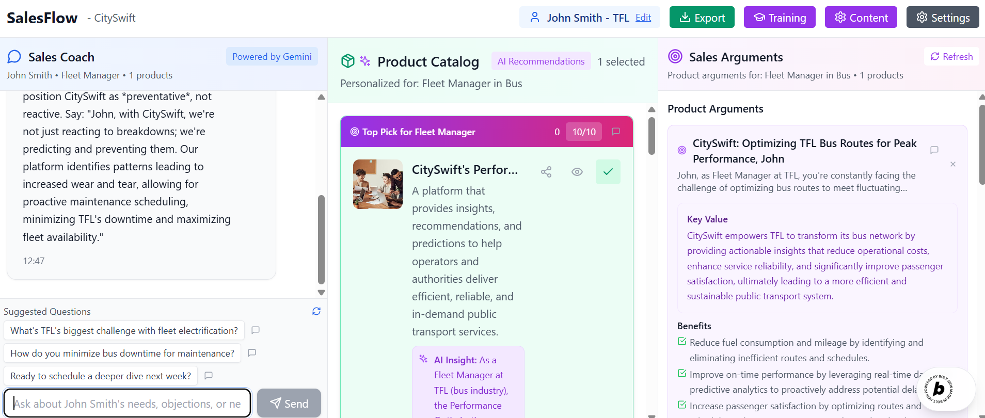Click the AI sparkle icon beside Product Catalog
985x418 pixels.
364,60
